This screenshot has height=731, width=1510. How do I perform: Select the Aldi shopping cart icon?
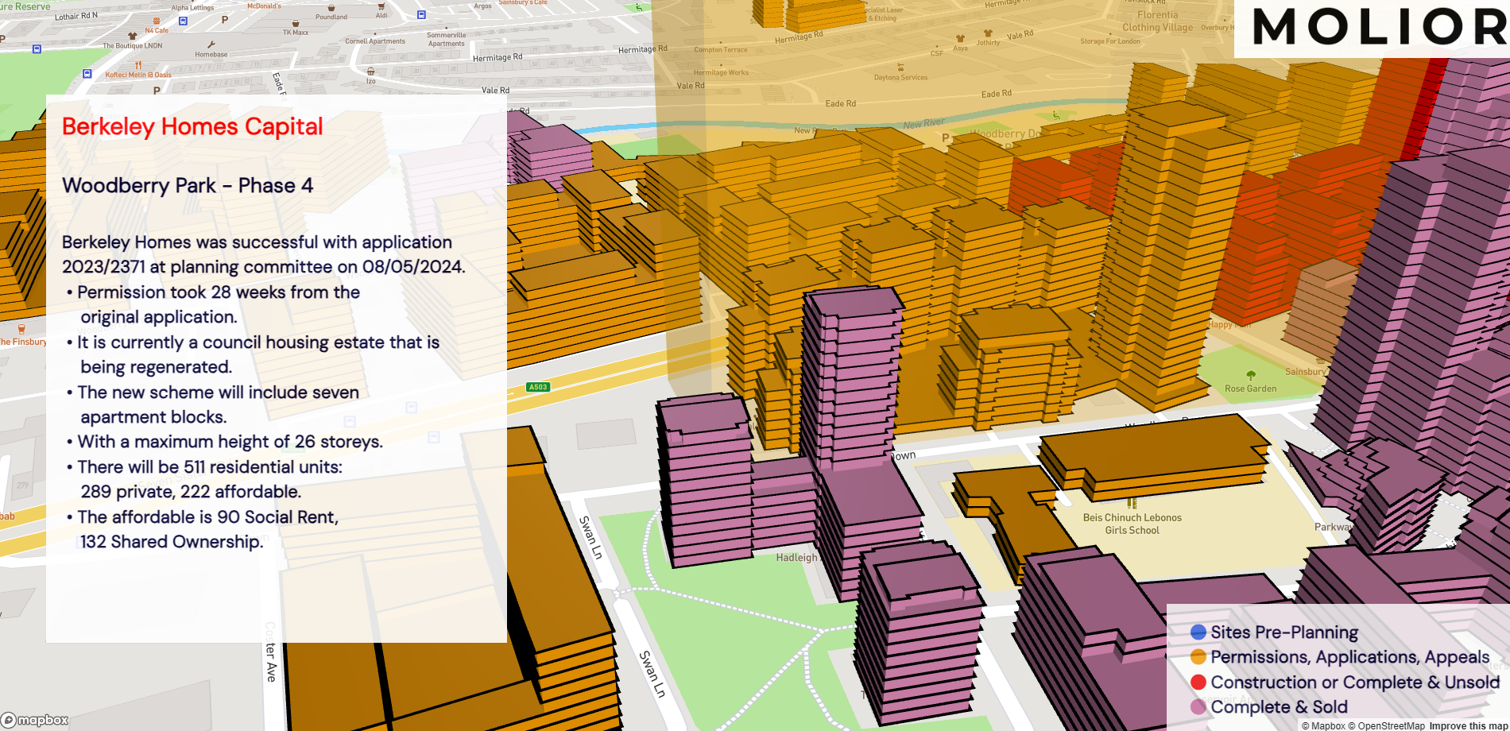pos(381,6)
